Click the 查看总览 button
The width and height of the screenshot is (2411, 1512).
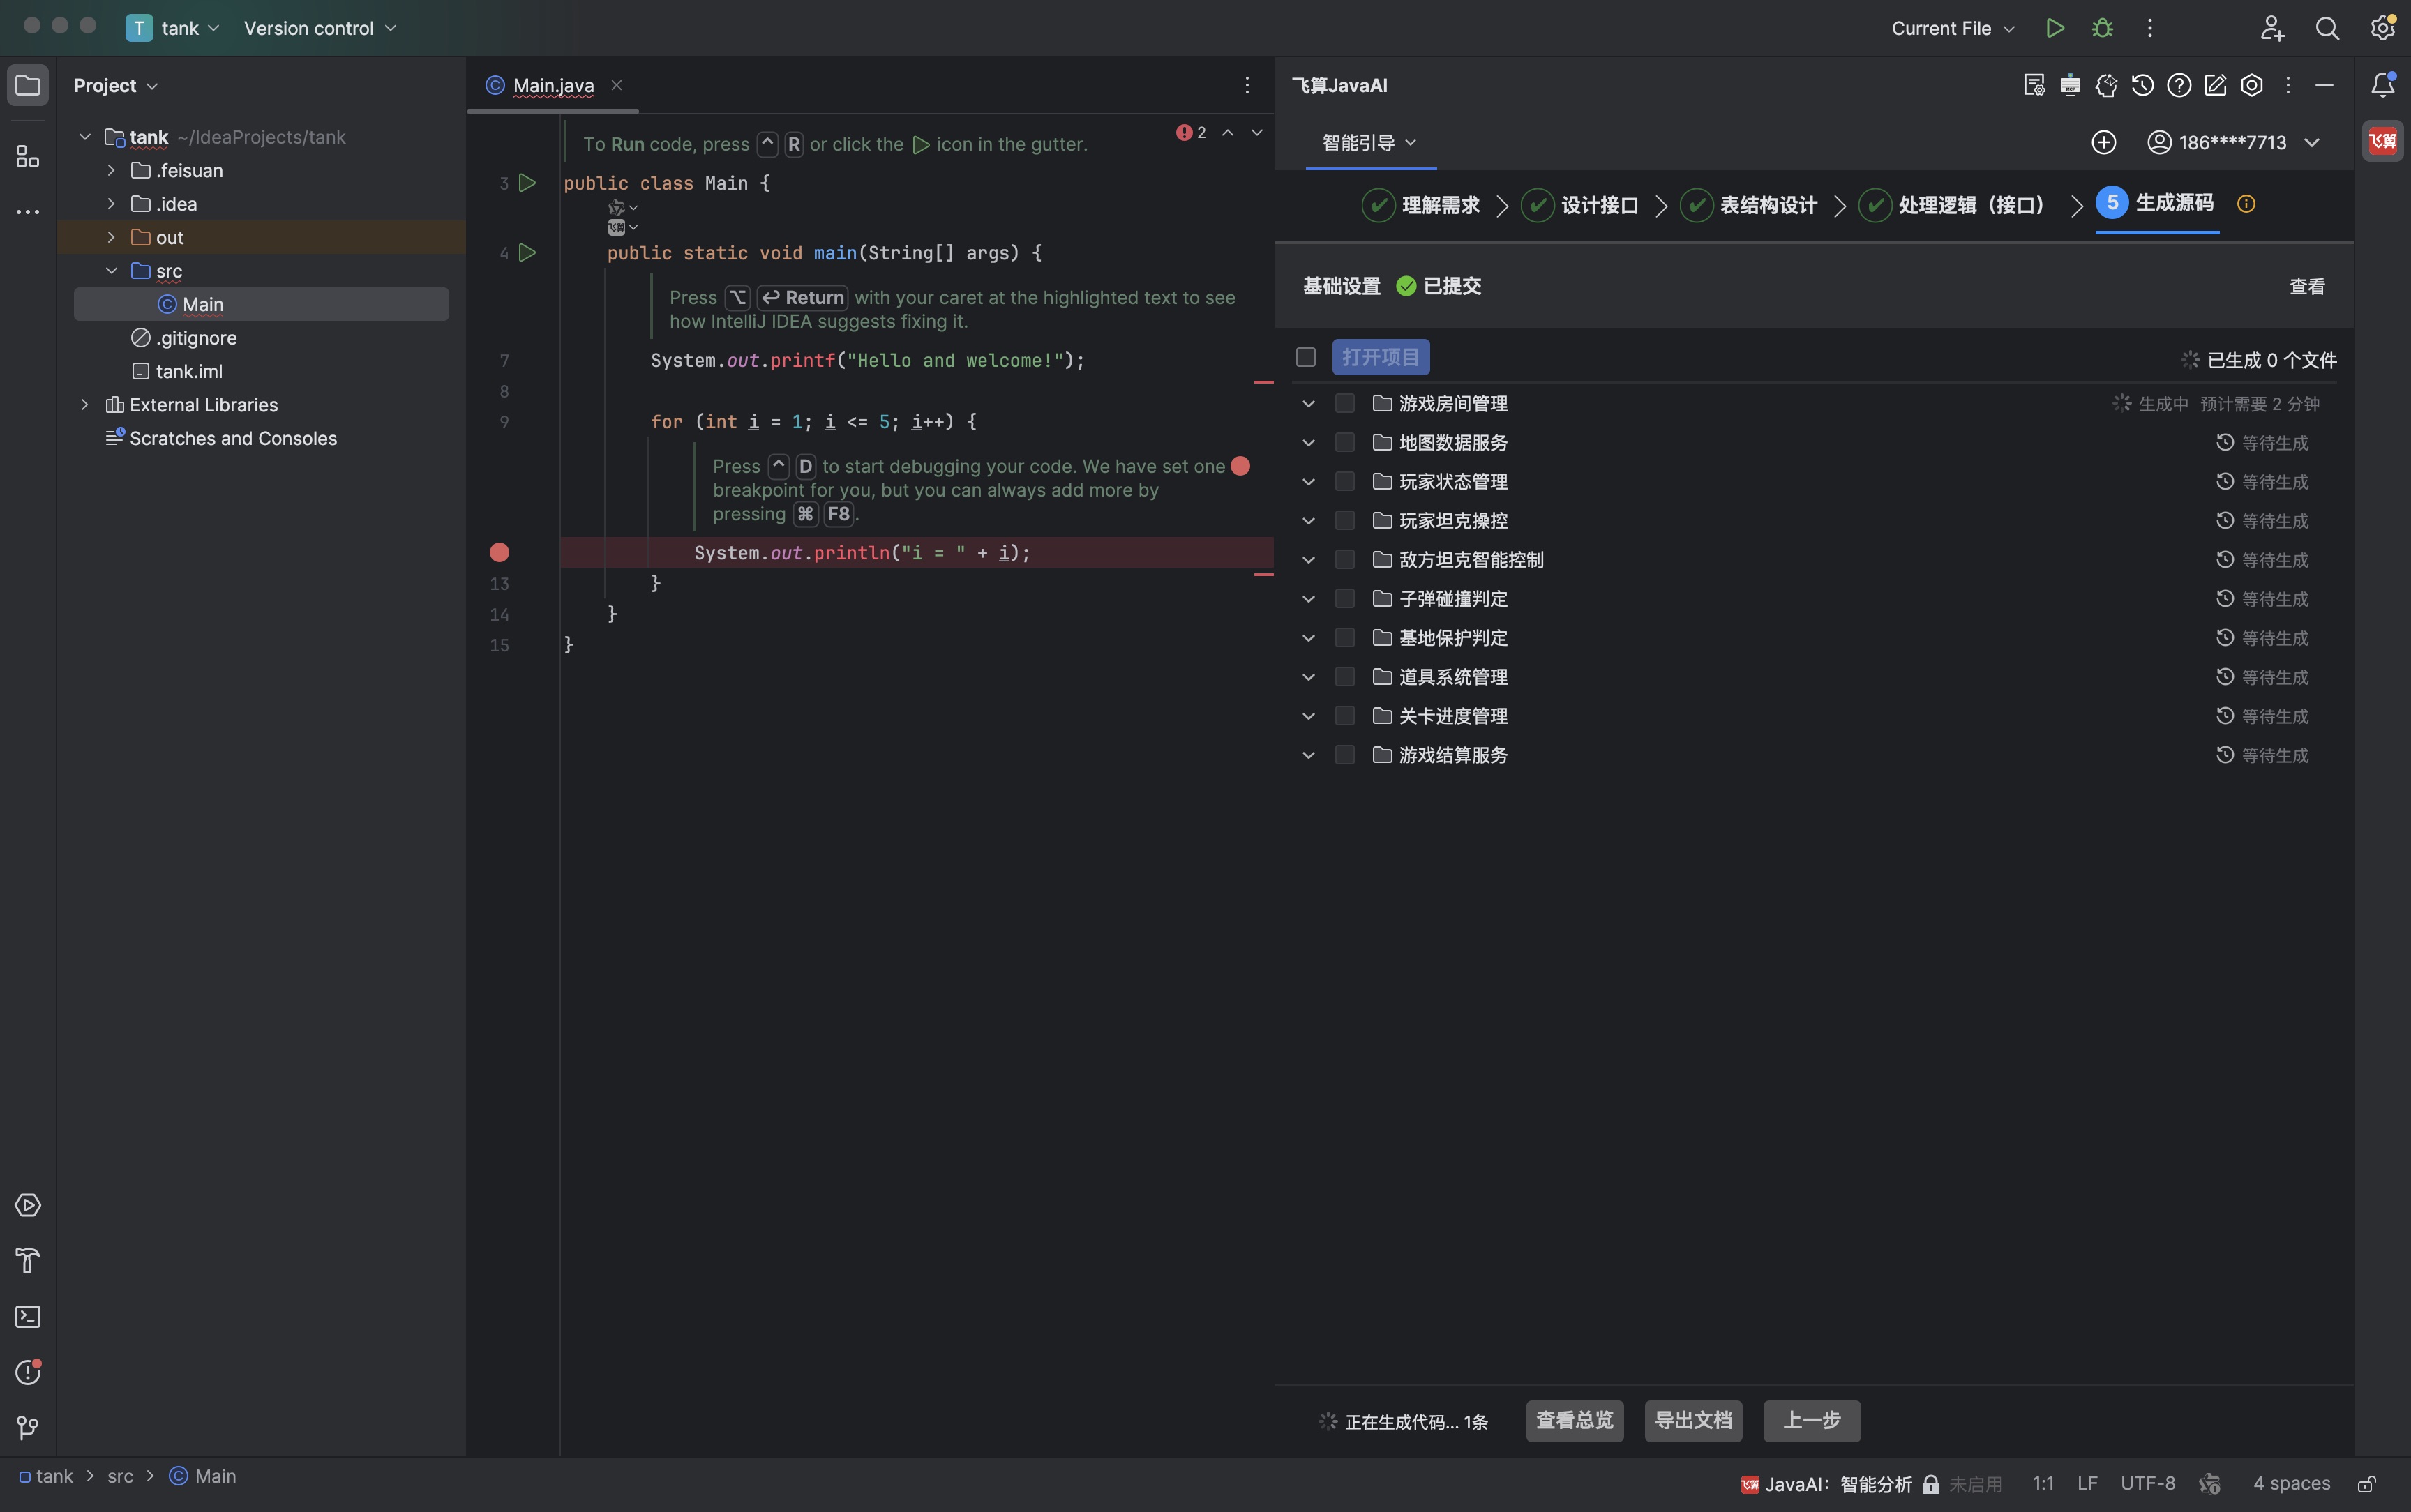coord(1574,1420)
